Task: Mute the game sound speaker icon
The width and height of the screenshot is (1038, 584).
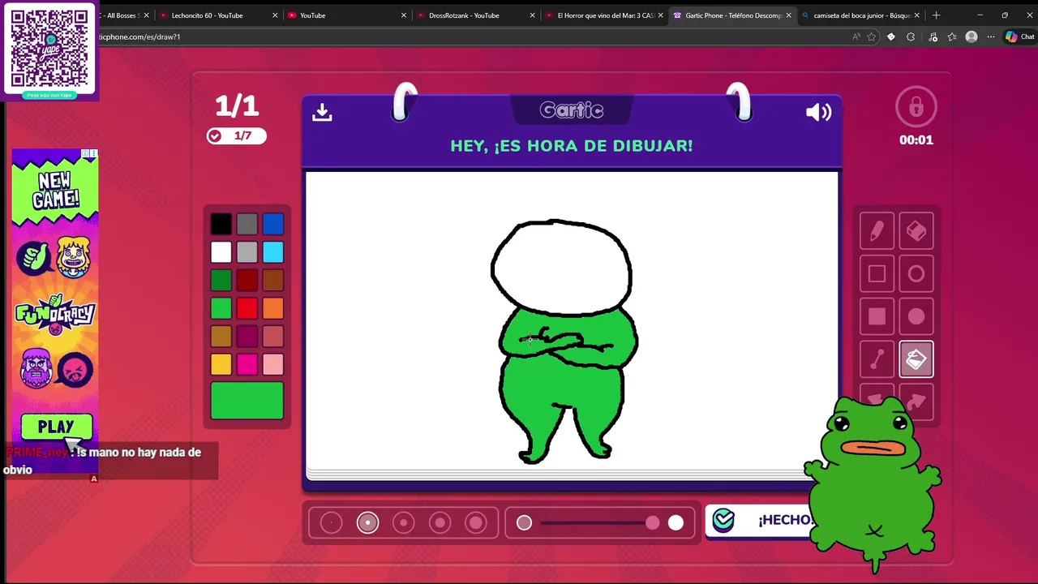Action: pyautogui.click(x=818, y=112)
